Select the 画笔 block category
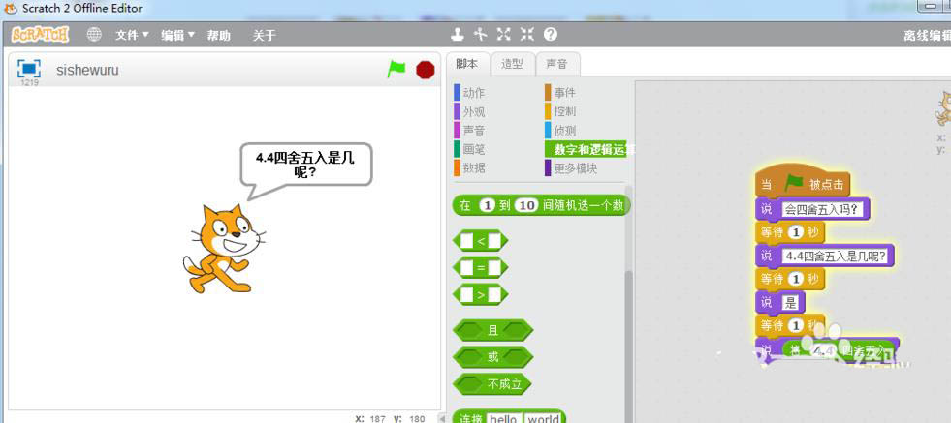 click(x=474, y=149)
